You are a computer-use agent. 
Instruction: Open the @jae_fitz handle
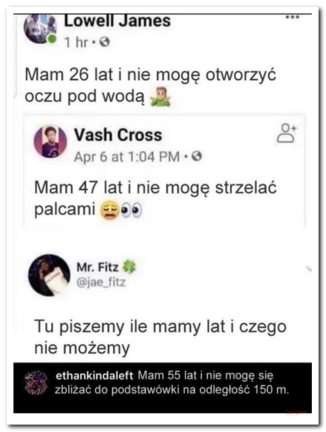101,282
